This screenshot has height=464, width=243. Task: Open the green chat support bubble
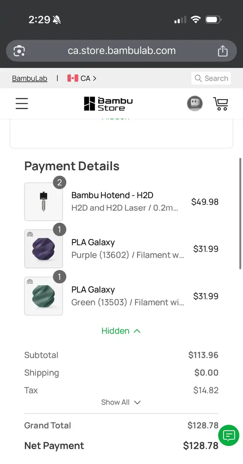229,435
